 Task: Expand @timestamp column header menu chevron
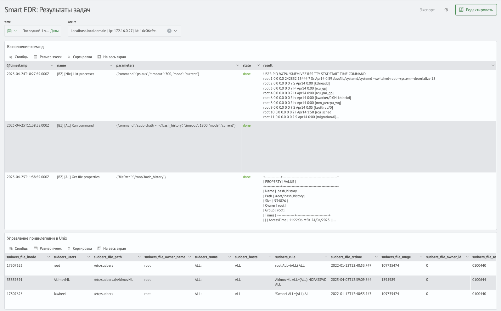click(52, 65)
